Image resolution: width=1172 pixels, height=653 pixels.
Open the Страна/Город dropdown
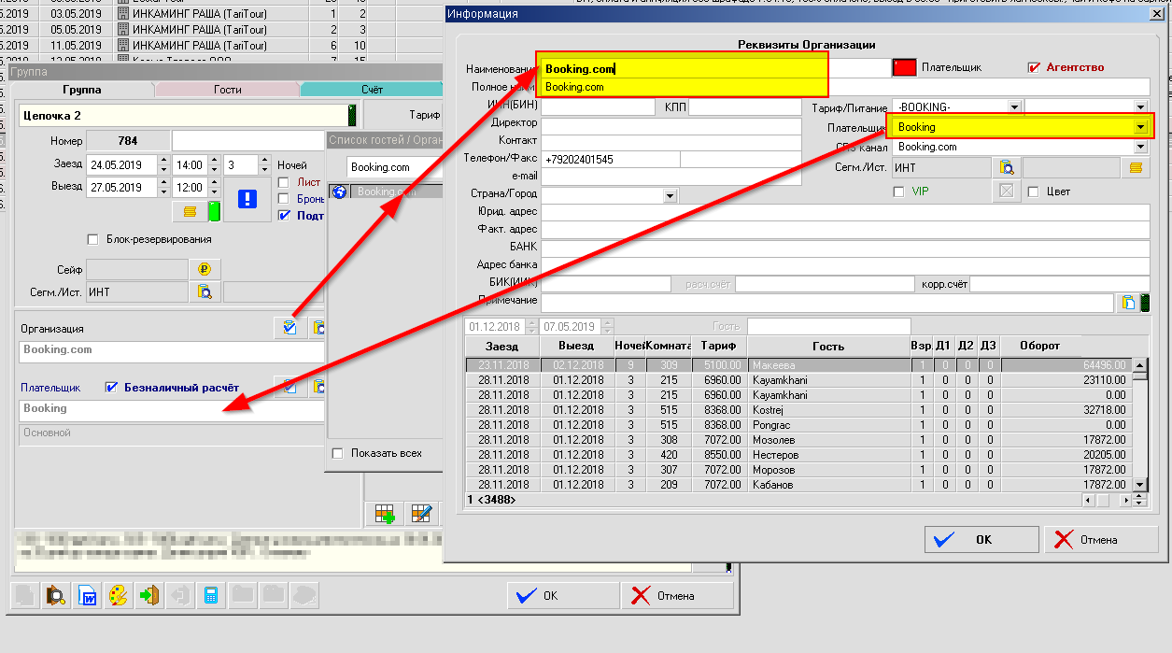pyautogui.click(x=670, y=196)
